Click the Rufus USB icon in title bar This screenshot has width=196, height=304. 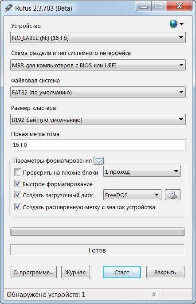(x=9, y=8)
